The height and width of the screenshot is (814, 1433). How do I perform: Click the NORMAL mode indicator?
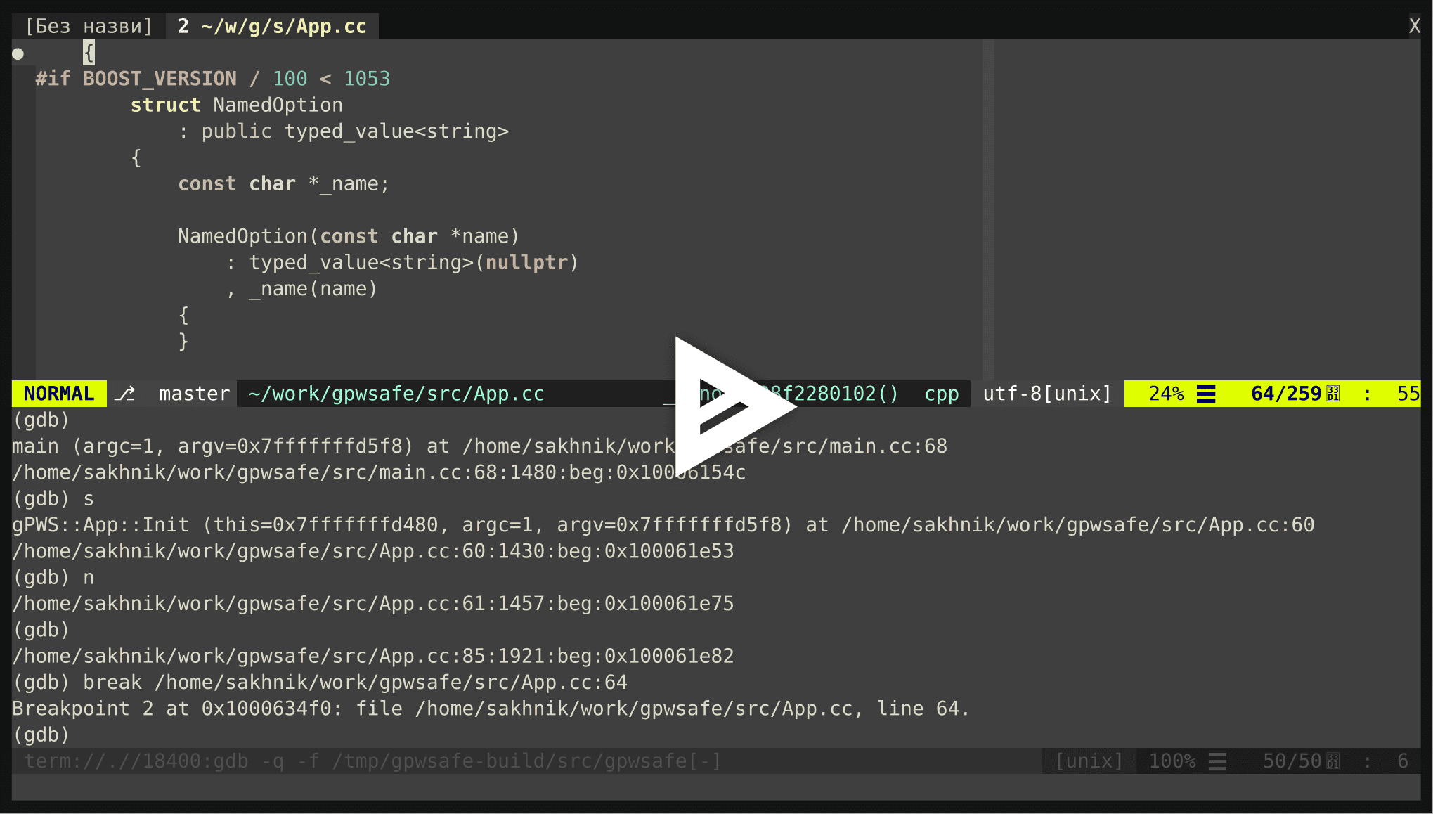[x=59, y=394]
